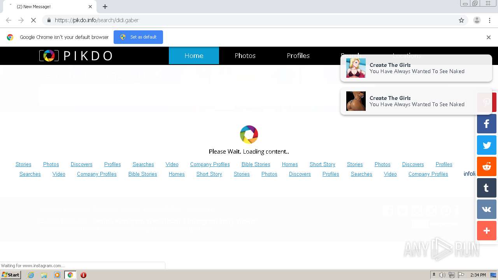Click the 'Please Wait. Loading content..' text
This screenshot has width=498, height=280.
(x=249, y=152)
